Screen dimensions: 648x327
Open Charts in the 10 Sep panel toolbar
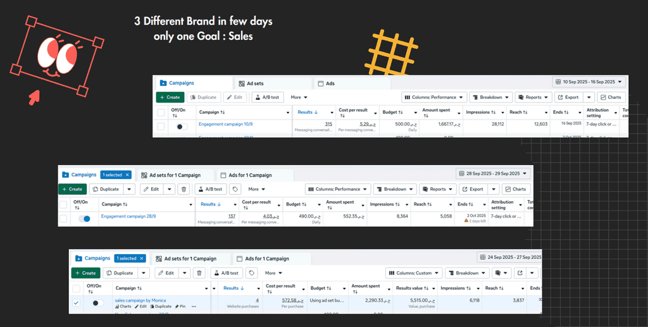(611, 97)
